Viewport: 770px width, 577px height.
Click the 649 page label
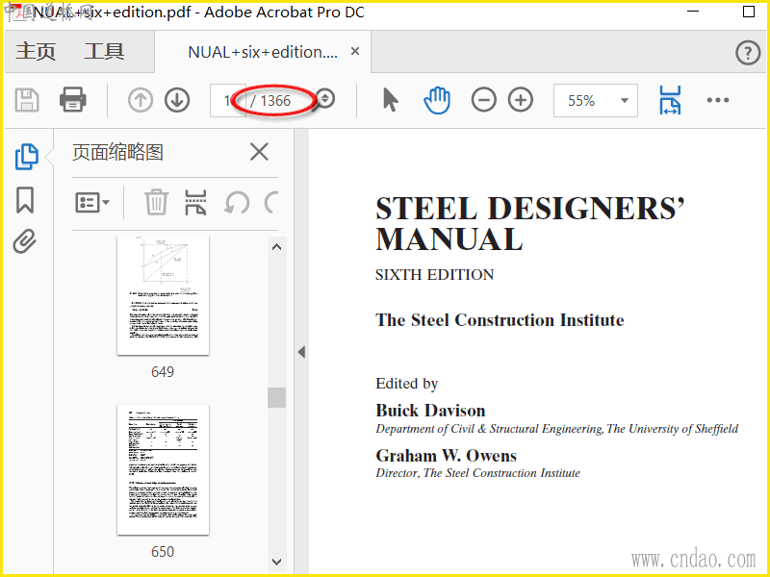click(163, 372)
